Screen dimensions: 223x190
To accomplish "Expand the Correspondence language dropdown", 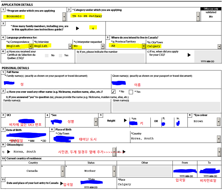I will 30,46.
